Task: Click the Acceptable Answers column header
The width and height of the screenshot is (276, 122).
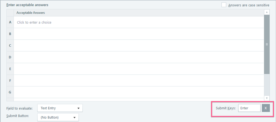Action: click(x=31, y=13)
